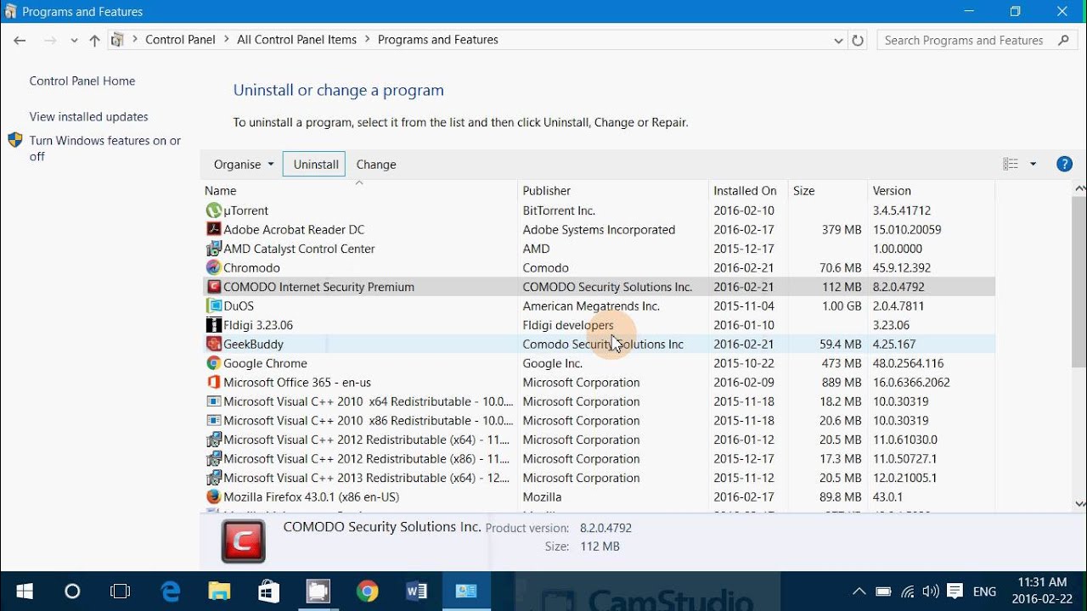This screenshot has width=1087, height=611.
Task: Select Microsoft Visual C++ 2012 Redistributable (x86) row
Action: (599, 458)
